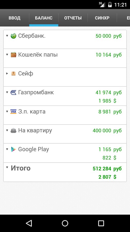Tap the Google Play triangle icon
The width and height of the screenshot is (130, 232).
(x=13, y=150)
